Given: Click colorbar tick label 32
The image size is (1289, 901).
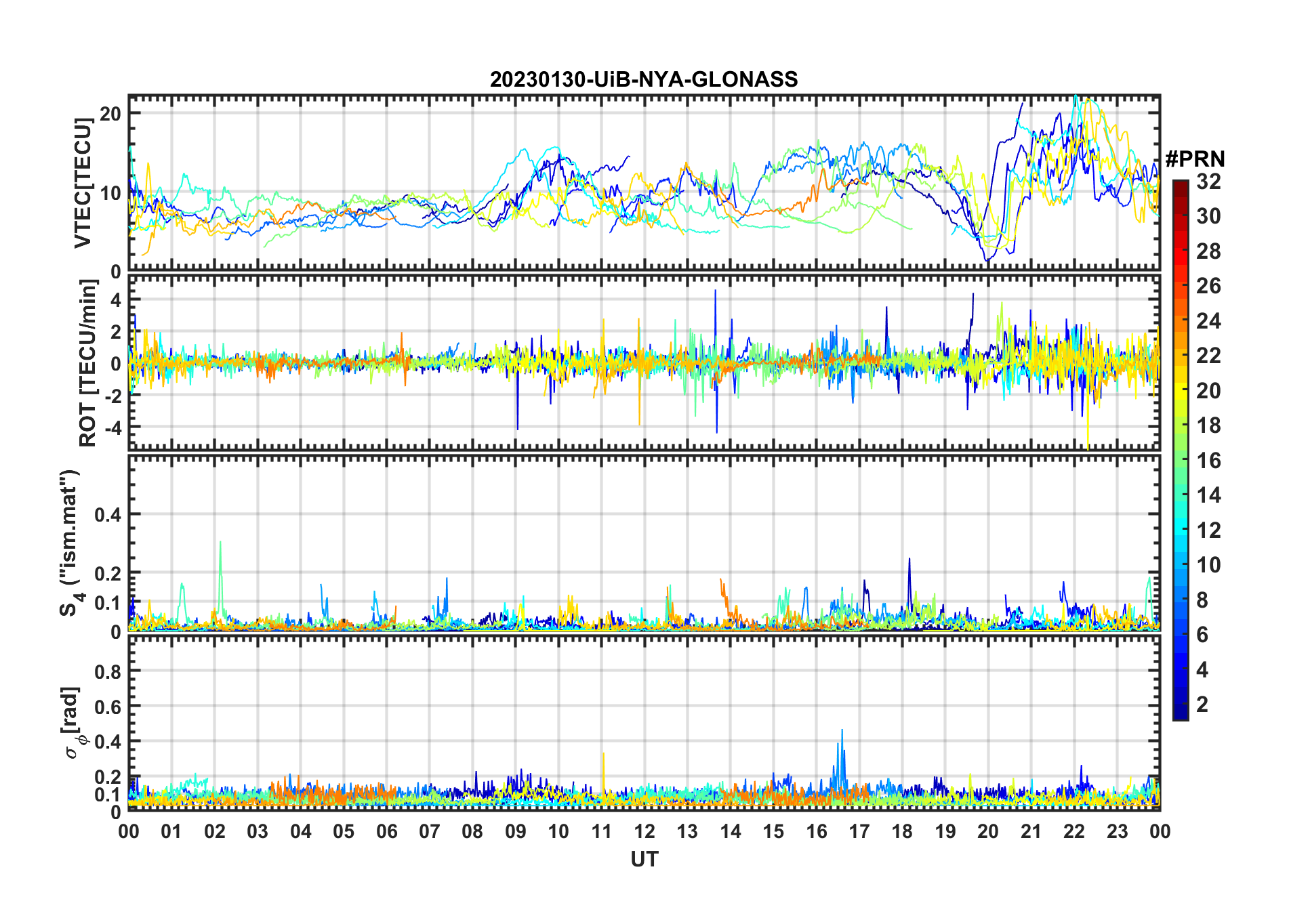Looking at the screenshot, I should (1208, 182).
